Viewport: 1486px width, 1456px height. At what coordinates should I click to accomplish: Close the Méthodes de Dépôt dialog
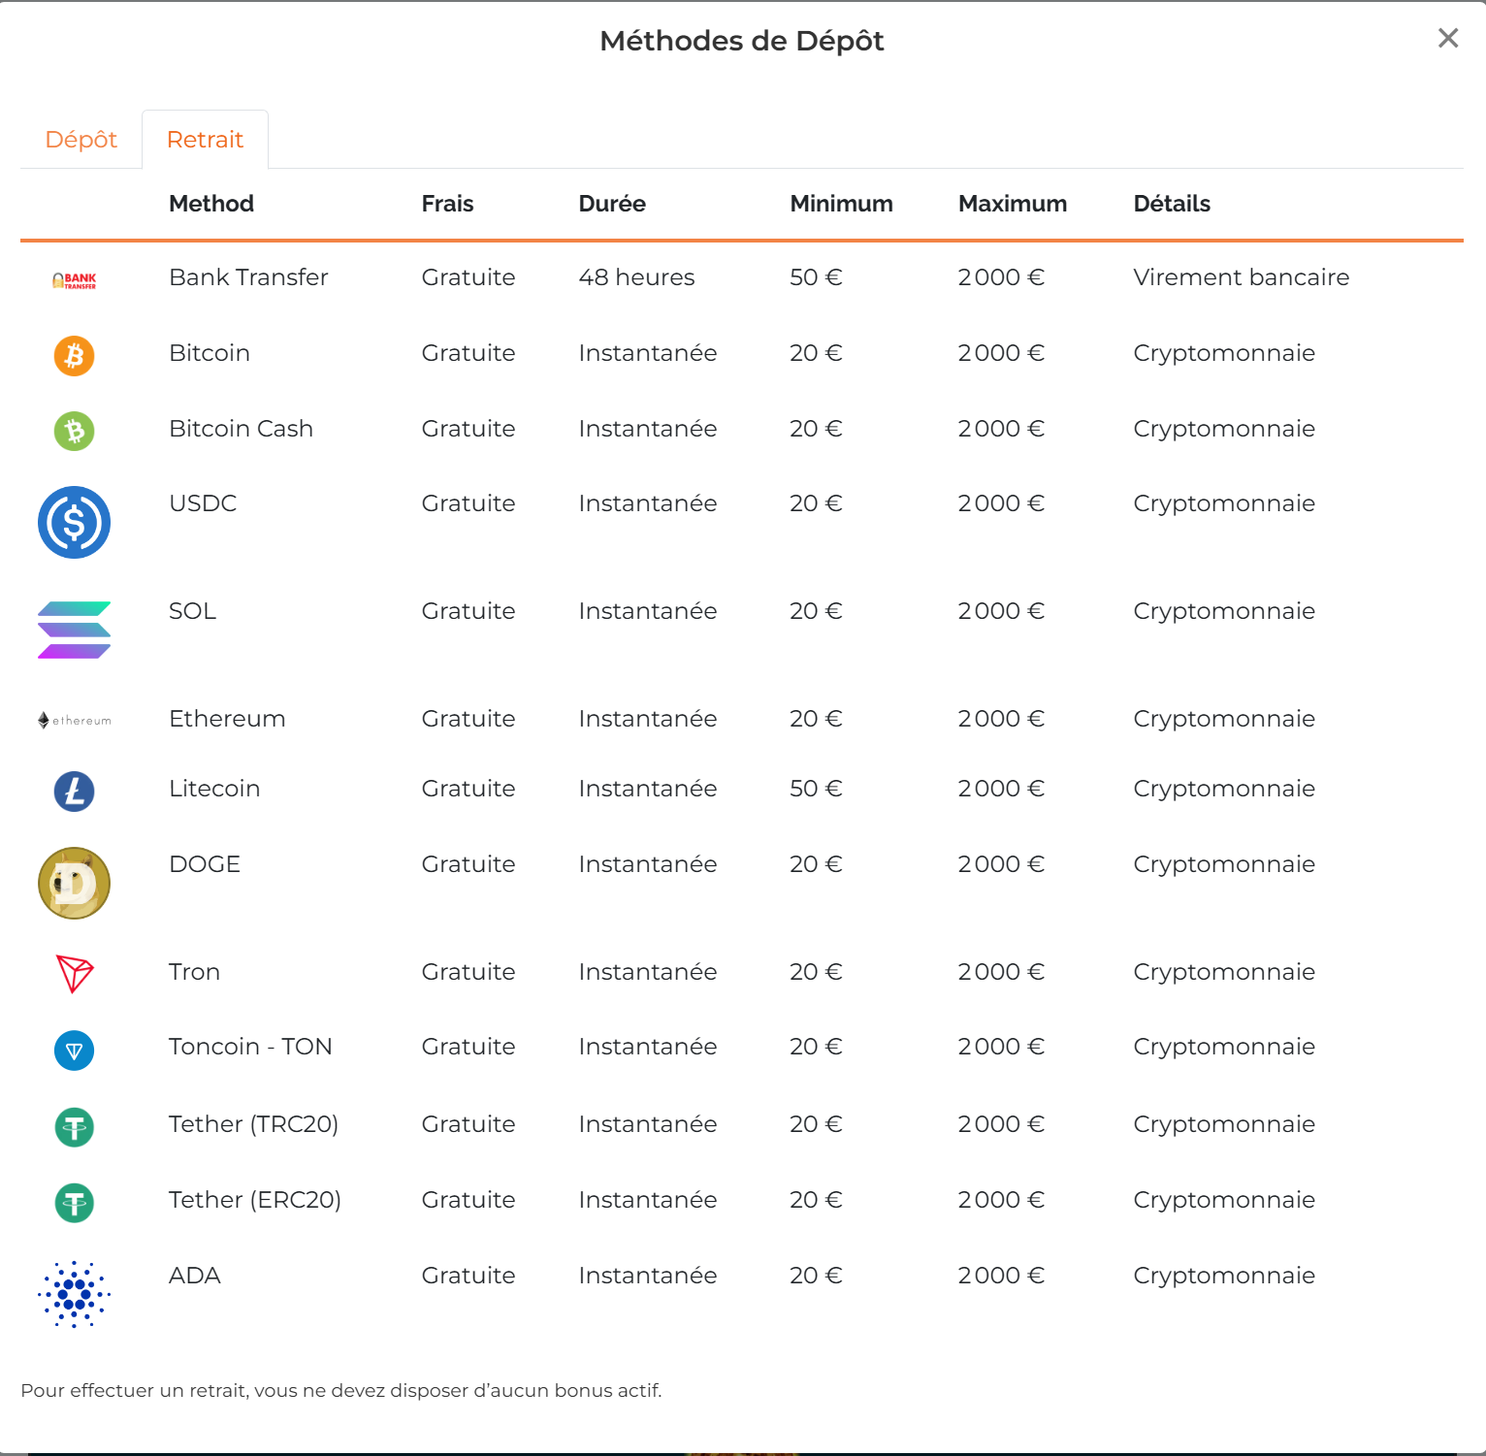[1448, 38]
